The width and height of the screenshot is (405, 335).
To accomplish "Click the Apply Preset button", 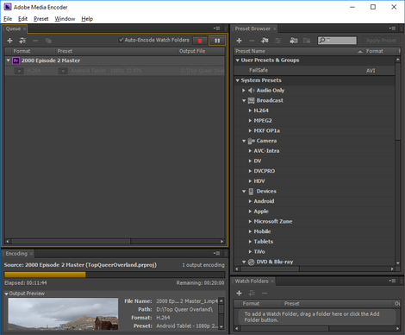I will pyautogui.click(x=381, y=41).
